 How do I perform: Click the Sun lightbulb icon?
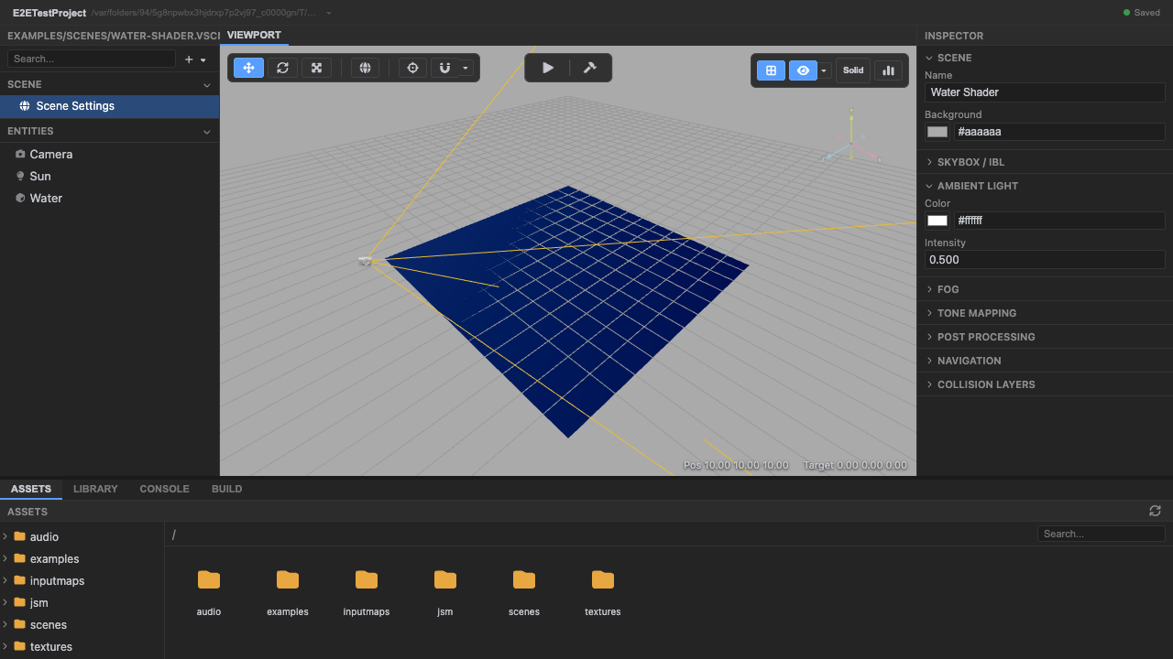20,176
